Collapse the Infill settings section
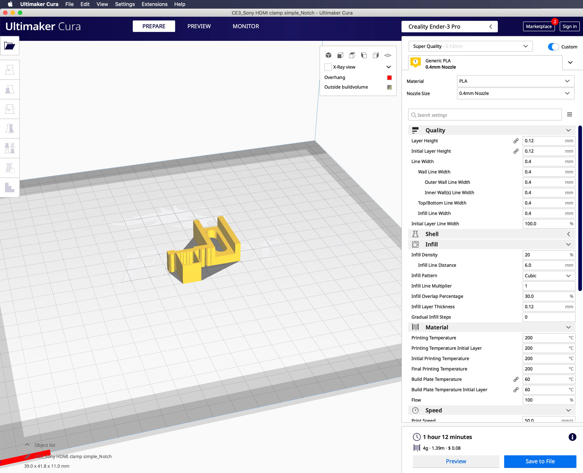 click(x=492, y=244)
